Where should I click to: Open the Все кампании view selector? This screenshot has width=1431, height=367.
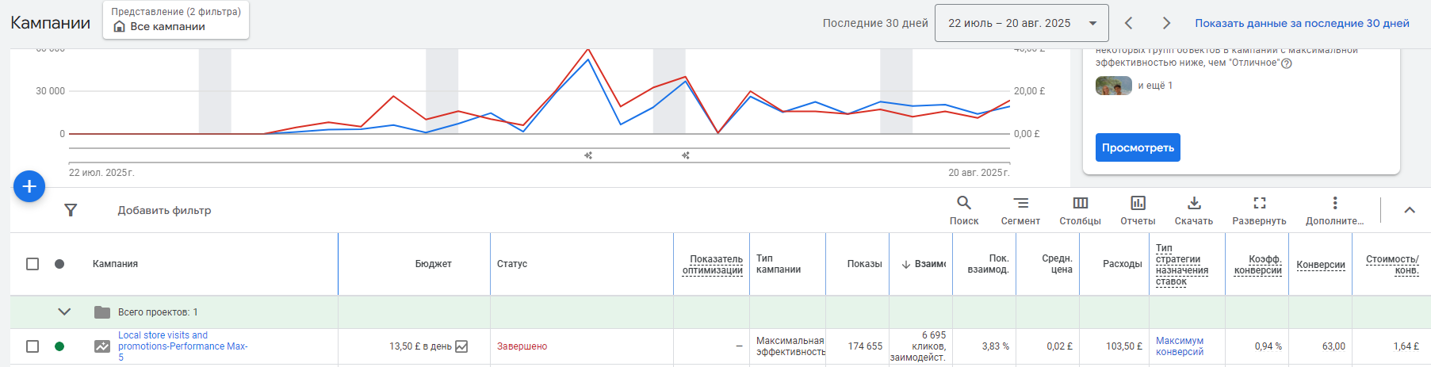tap(176, 21)
